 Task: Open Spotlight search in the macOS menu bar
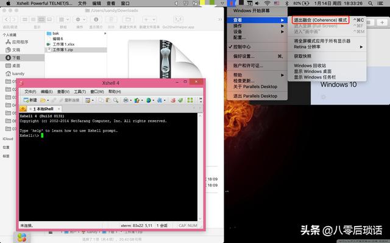pos(370,3)
